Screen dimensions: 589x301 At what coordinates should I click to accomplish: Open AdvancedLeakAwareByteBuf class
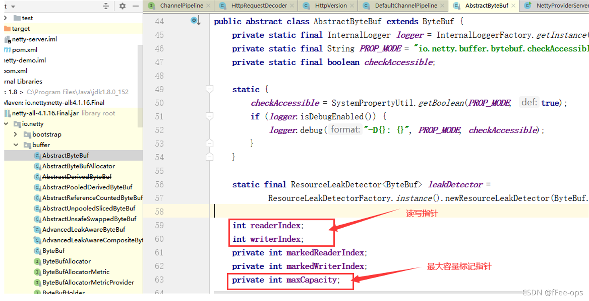tap(84, 229)
